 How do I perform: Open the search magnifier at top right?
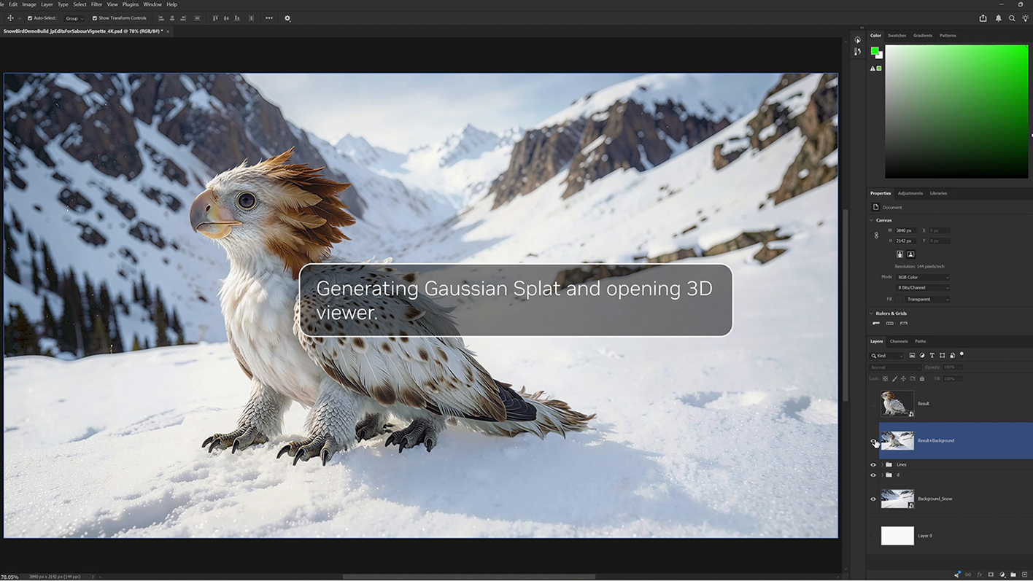click(x=1012, y=18)
